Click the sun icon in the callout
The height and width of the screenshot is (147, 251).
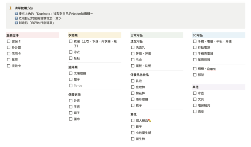[x=11, y=8]
